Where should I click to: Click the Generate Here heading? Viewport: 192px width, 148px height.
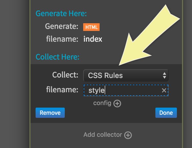point(61,13)
